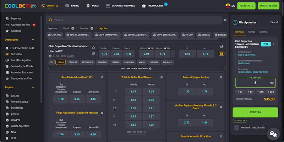Image resolution: width=284 pixels, height=142 pixels.
Task: Select odds 1.78 for Club Deportivo in 1X2 card
Action: coord(61,99)
